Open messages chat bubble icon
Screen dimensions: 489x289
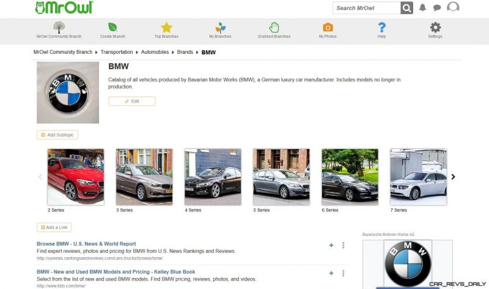tap(437, 8)
